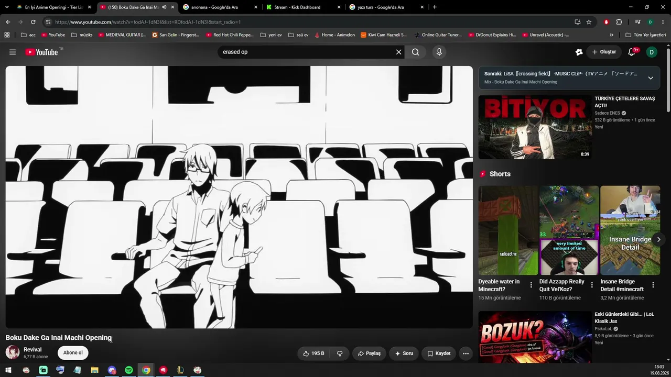
Task: Open the Home - Animelon bookmark
Action: pyautogui.click(x=335, y=35)
